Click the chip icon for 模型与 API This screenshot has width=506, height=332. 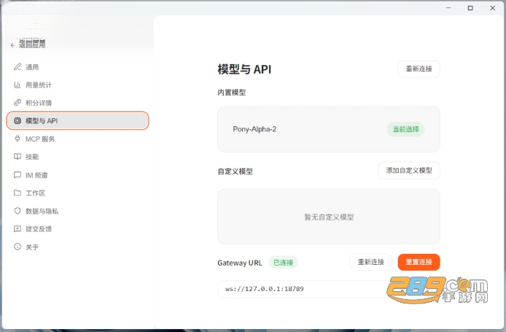[x=17, y=121]
